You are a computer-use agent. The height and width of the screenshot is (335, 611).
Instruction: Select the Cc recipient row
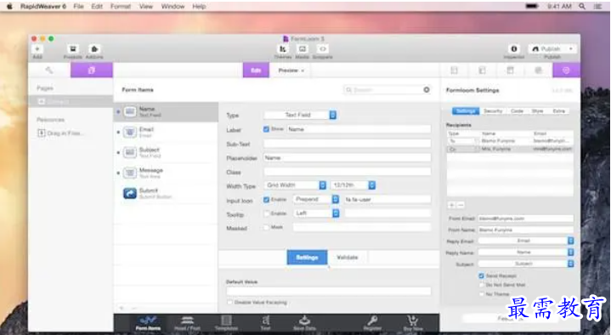pos(510,149)
